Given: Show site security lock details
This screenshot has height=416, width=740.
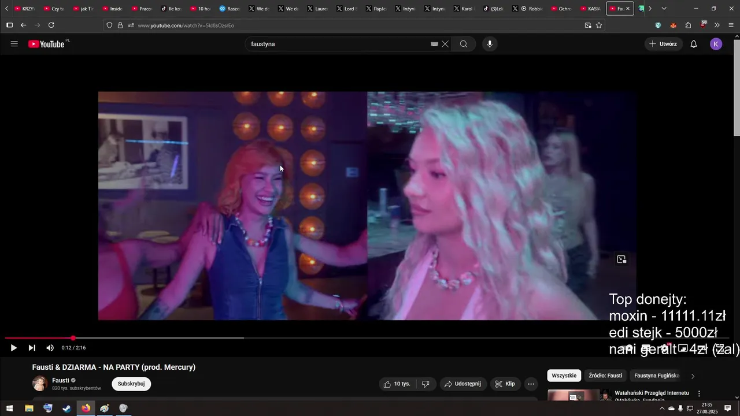Looking at the screenshot, I should (x=120, y=25).
